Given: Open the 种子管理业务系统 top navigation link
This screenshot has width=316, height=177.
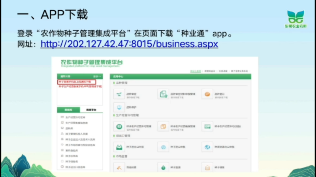Looking at the screenshot, I should point(239,71).
